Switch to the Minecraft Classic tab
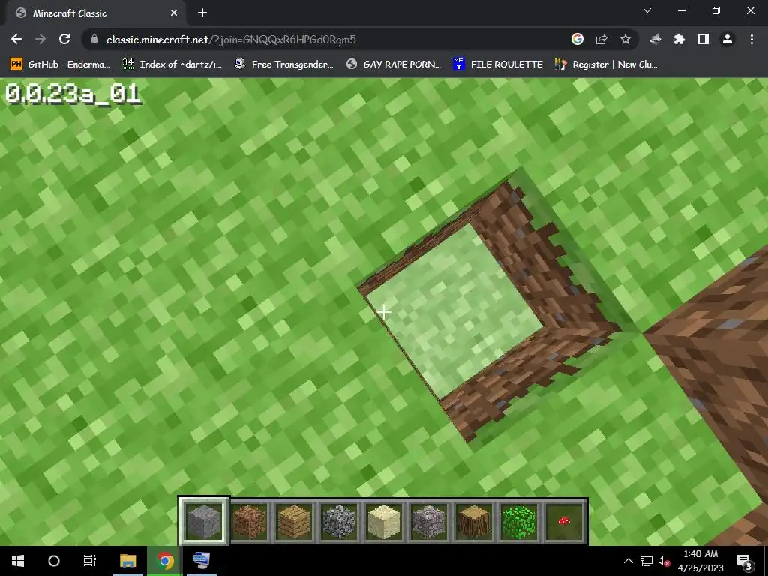The height and width of the screenshot is (576, 768). (x=97, y=13)
